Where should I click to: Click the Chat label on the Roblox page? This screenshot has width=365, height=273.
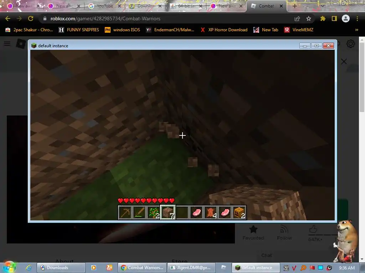(x=267, y=255)
